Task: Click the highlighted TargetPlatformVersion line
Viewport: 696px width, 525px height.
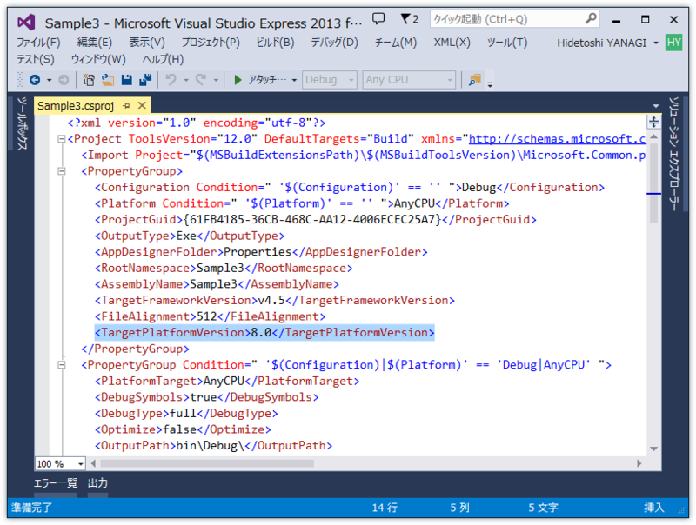Action: [x=264, y=333]
